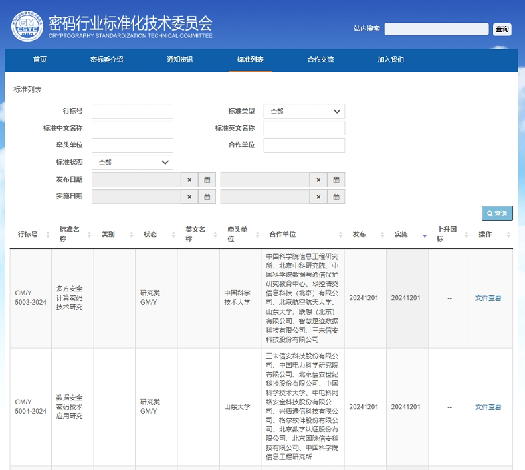Clear the 实施日期 start date
525x470 pixels.
coord(189,196)
